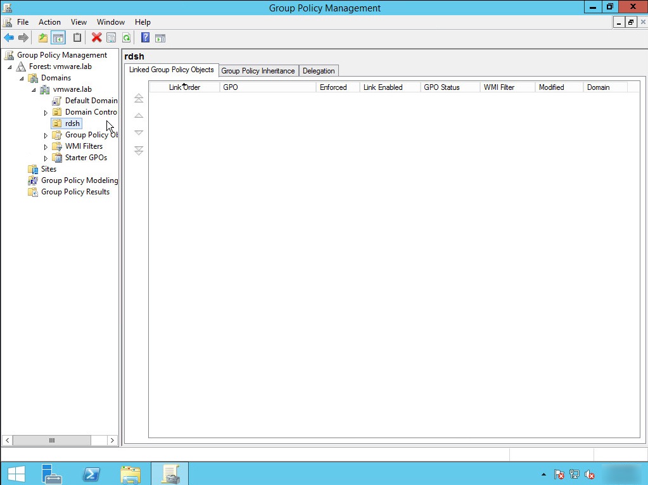Screen dimensions: 648x485
Task: Expand the Group Policy Objects node
Action: point(45,135)
